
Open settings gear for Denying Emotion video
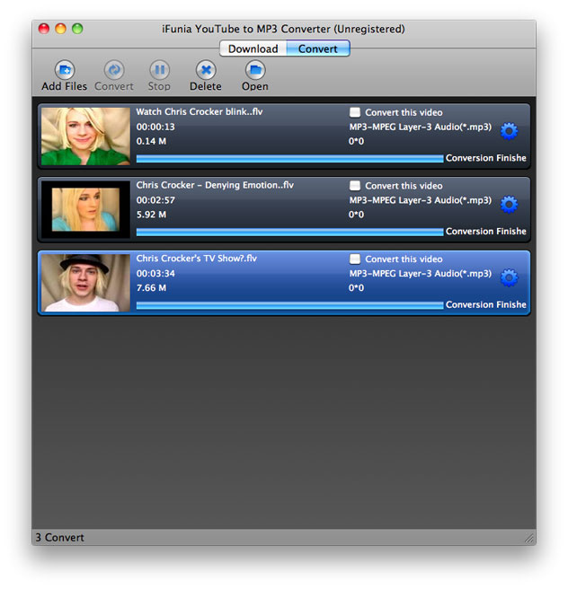click(509, 205)
